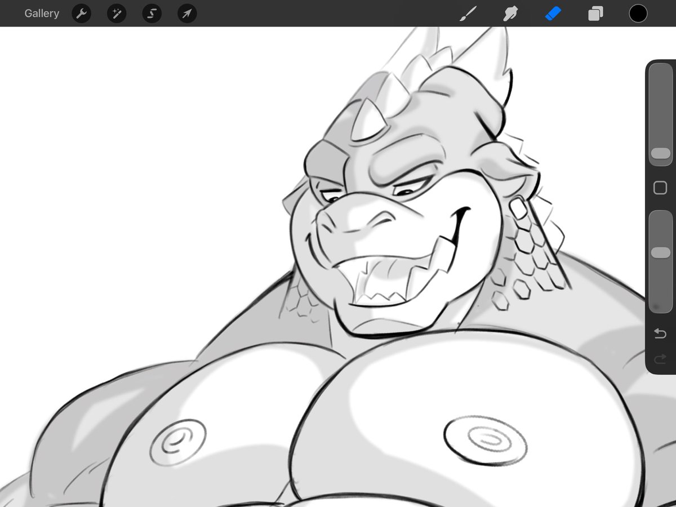Screen dimensions: 676x507
Task: Select the Smudge tool
Action: pos(510,14)
